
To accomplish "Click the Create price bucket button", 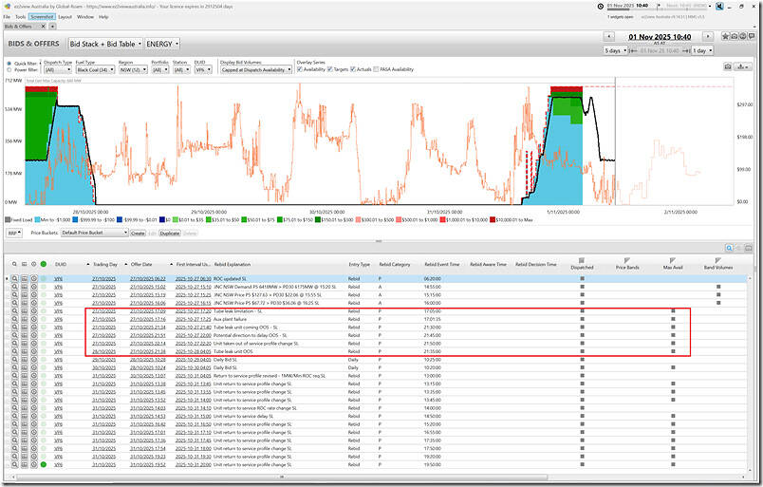I will [139, 232].
